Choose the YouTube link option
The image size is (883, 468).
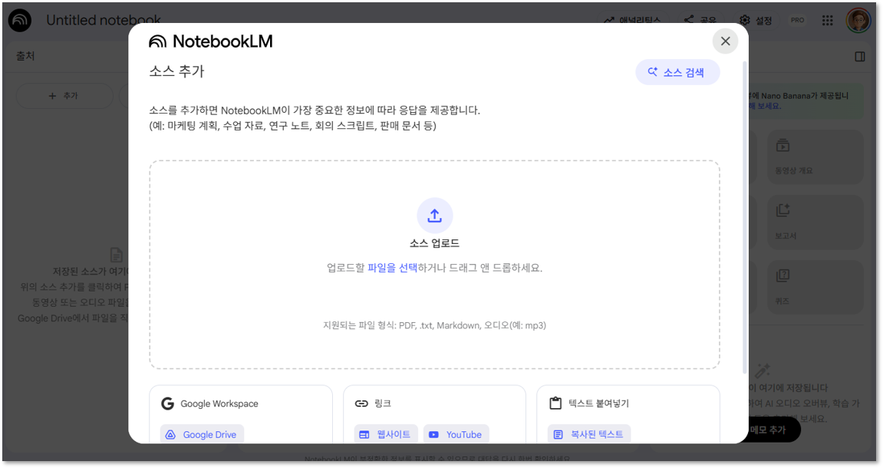point(456,434)
